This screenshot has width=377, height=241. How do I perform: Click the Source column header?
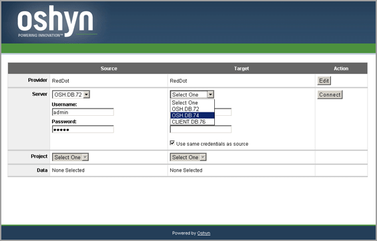pyautogui.click(x=109, y=69)
